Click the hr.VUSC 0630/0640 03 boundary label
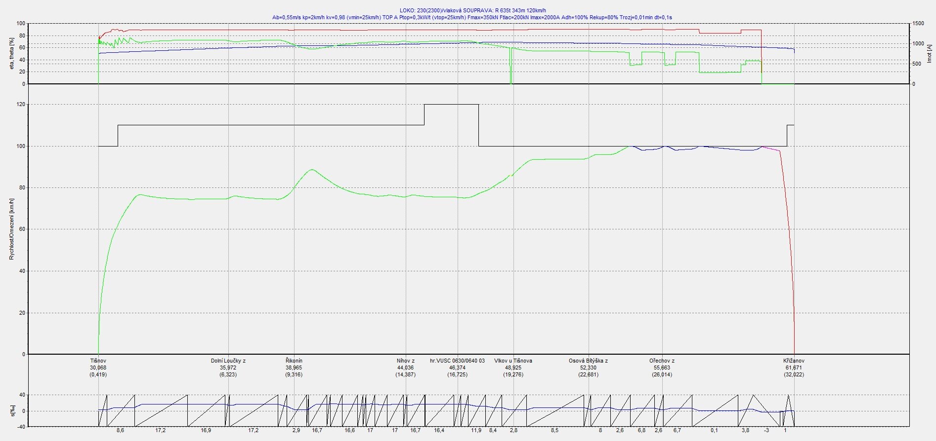The height and width of the screenshot is (441, 936). pos(457,361)
